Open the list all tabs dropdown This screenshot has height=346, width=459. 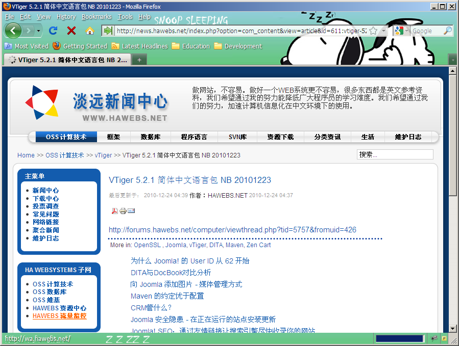tap(452, 60)
